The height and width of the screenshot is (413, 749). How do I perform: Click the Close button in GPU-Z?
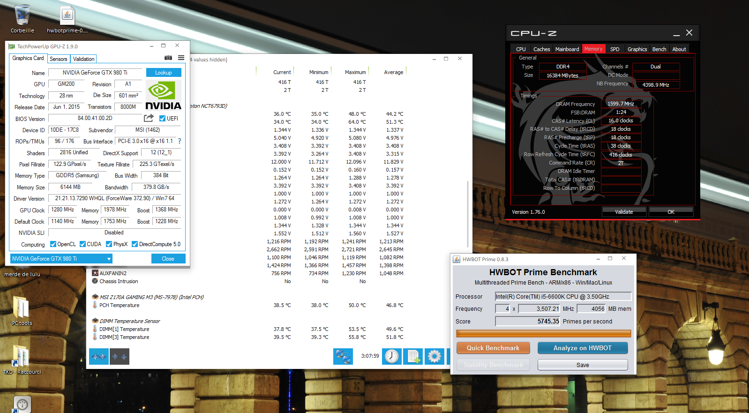point(168,259)
